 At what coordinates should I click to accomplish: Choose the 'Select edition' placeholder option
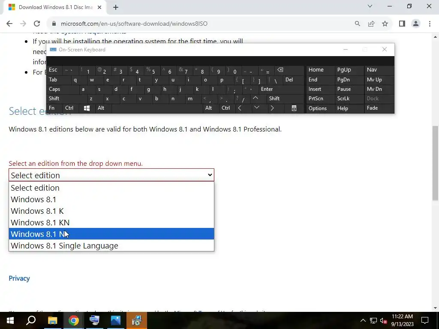[x=111, y=188]
